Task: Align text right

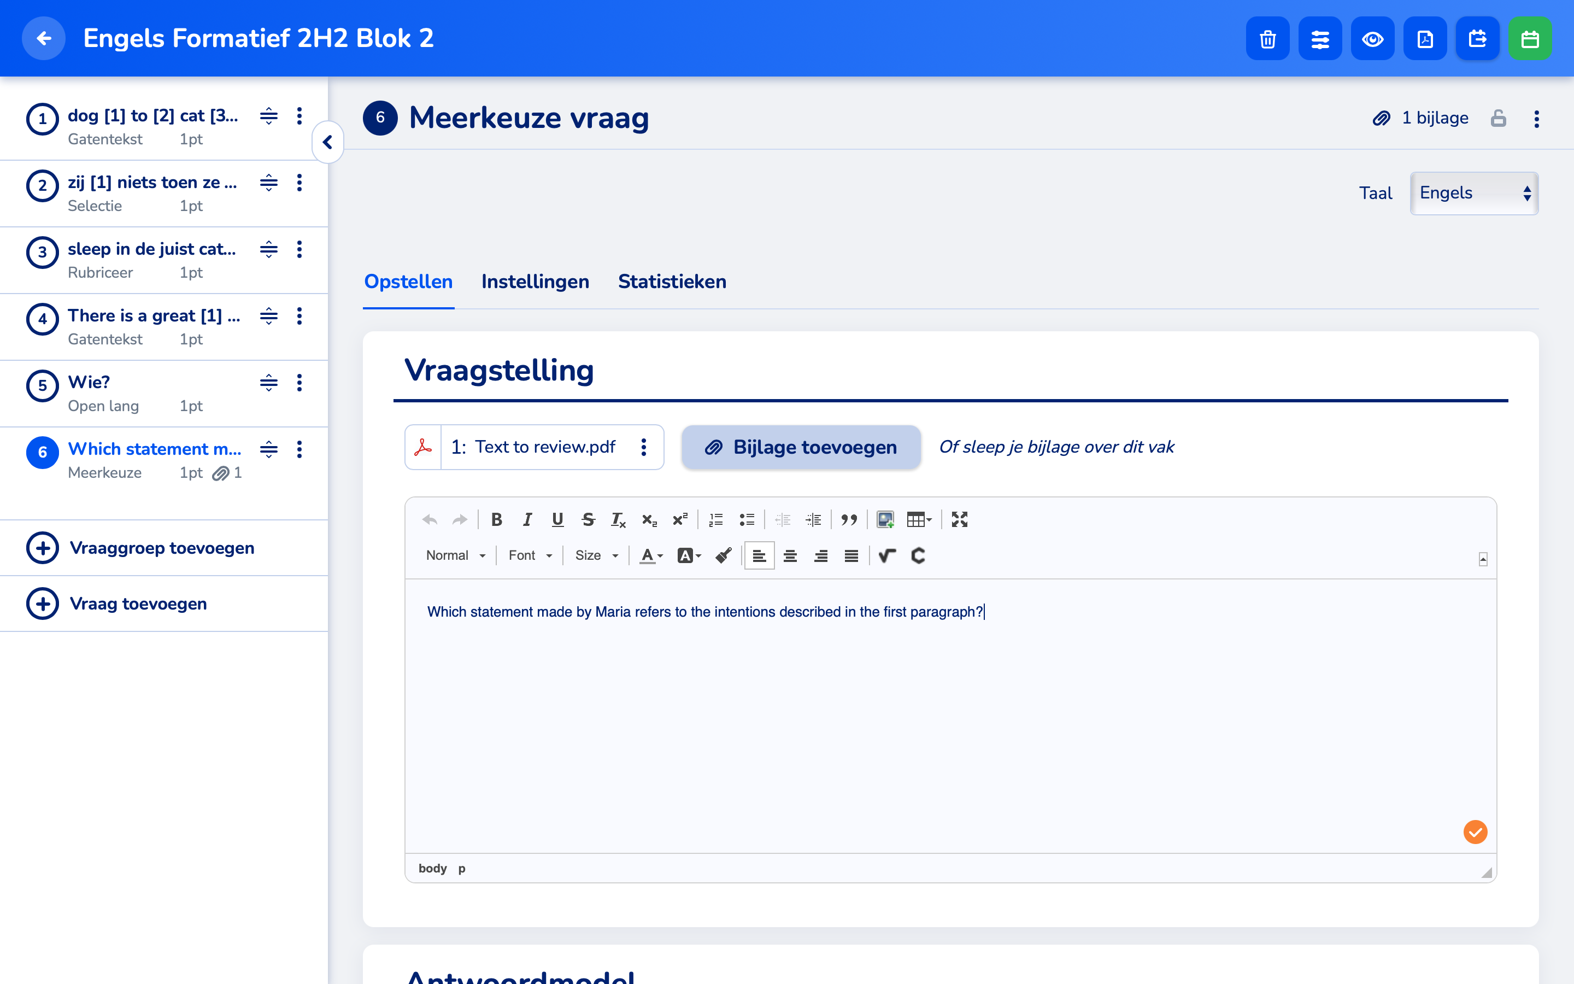Action: (x=821, y=555)
